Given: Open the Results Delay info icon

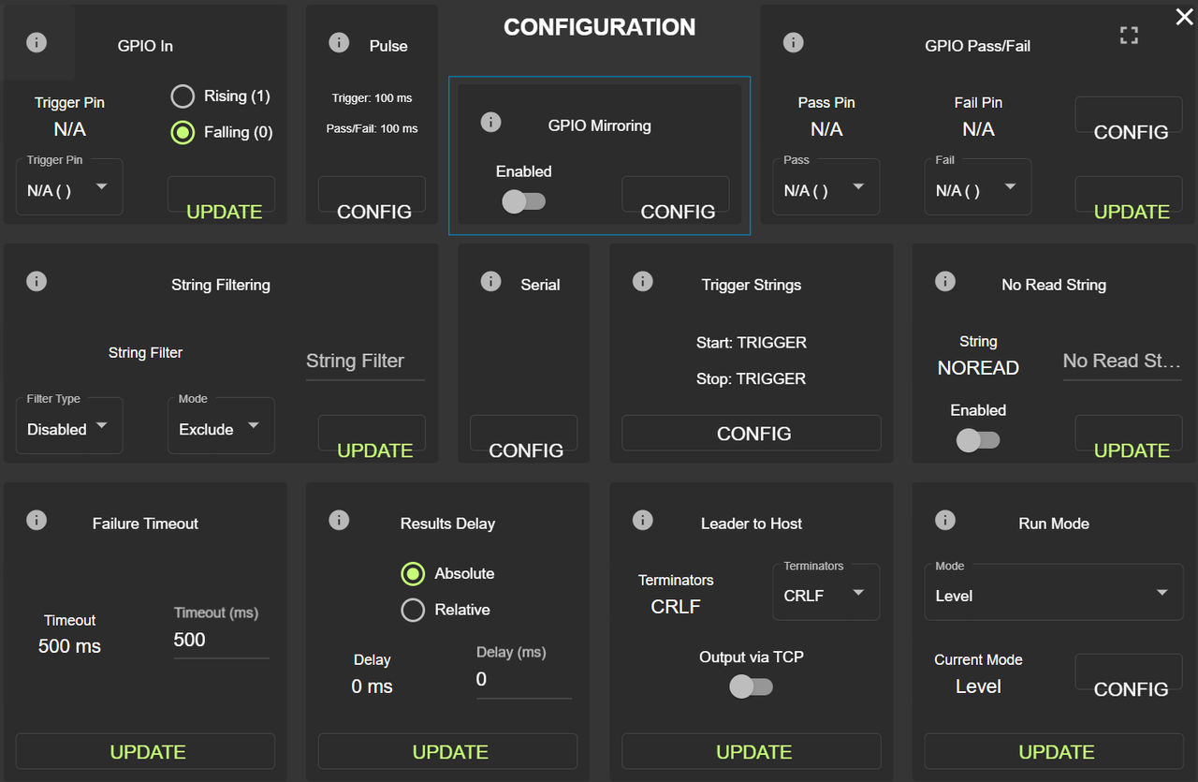Looking at the screenshot, I should coord(340,521).
